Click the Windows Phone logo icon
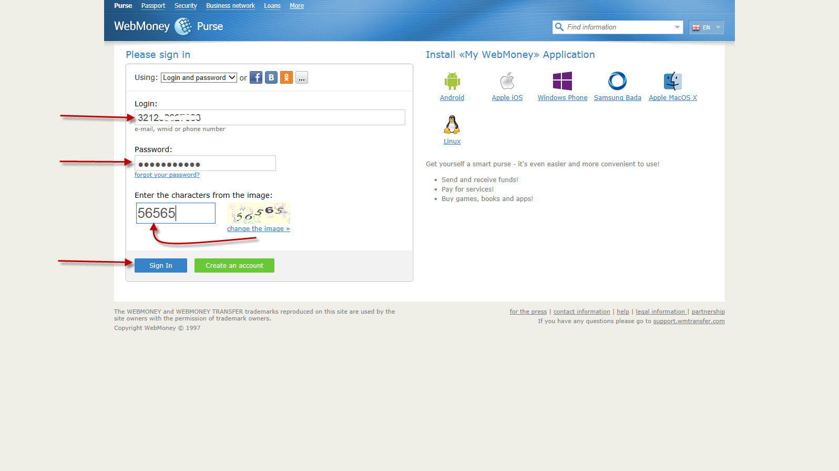This screenshot has width=839, height=471. [x=562, y=81]
